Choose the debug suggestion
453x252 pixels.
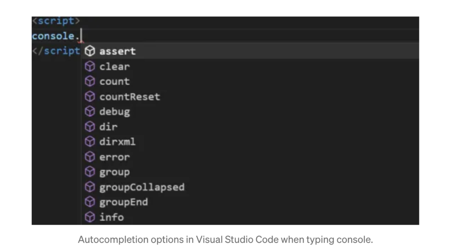pos(115,112)
